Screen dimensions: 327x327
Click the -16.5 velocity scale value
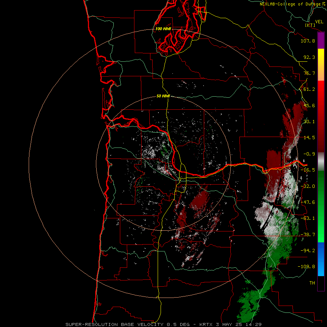click(x=308, y=170)
